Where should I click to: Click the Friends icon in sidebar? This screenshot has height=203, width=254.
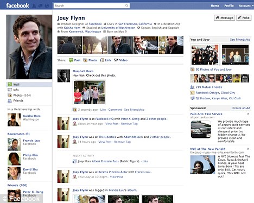pos(10,100)
